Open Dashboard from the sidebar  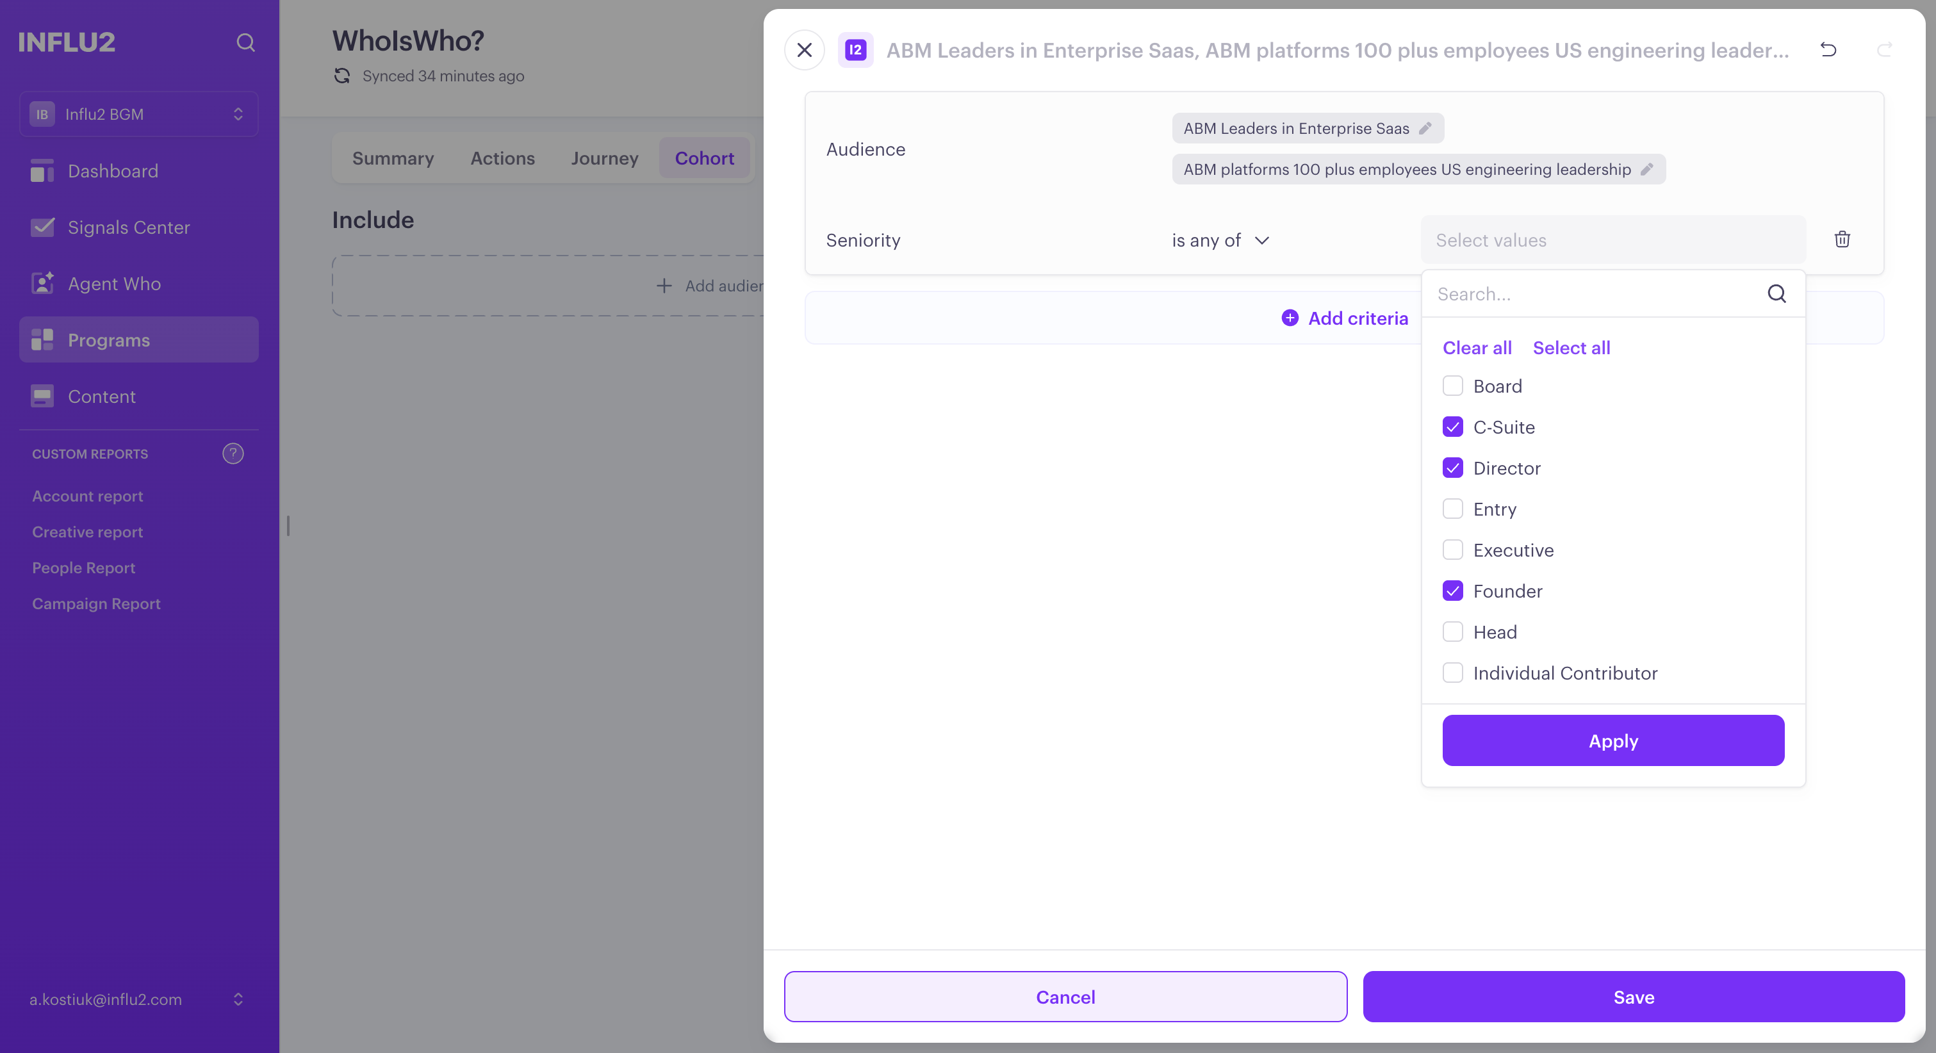point(139,170)
